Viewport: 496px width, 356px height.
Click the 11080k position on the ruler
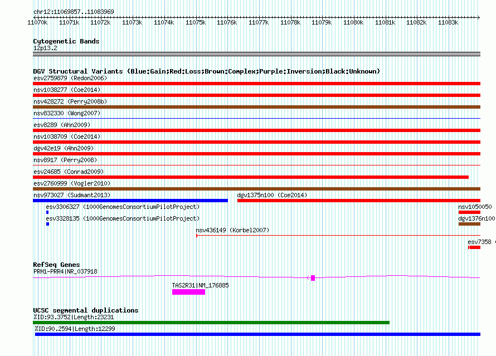(353, 22)
